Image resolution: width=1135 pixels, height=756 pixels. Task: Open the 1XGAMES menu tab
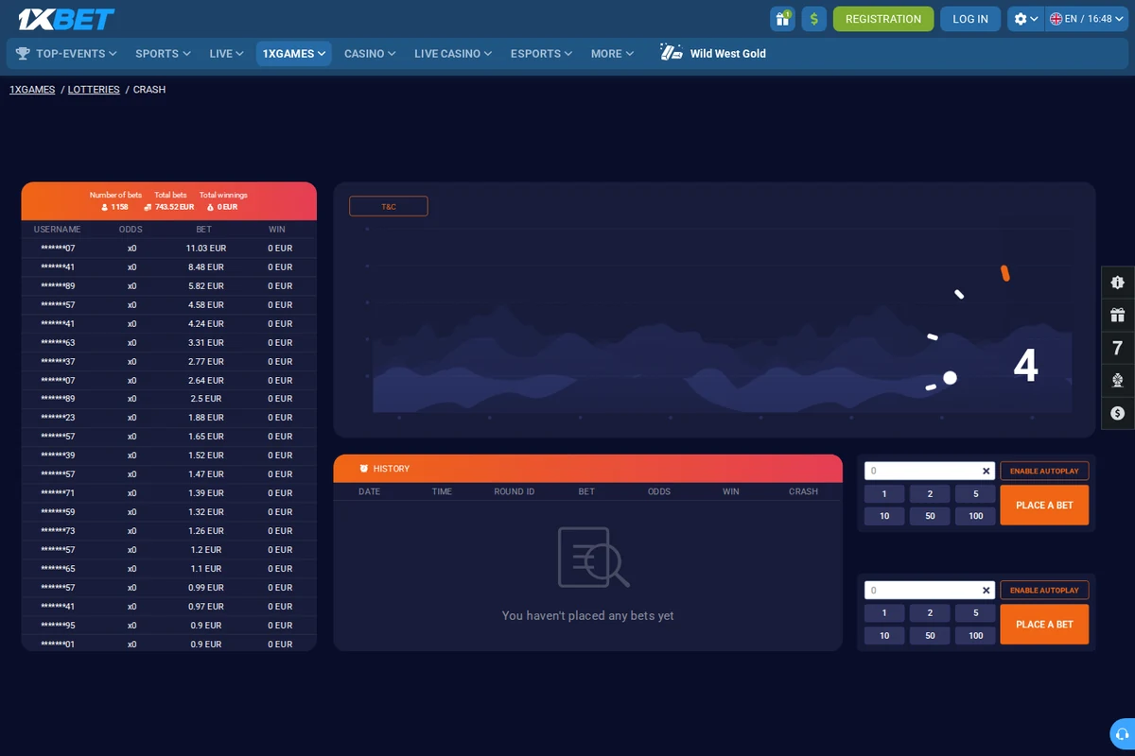tap(294, 54)
